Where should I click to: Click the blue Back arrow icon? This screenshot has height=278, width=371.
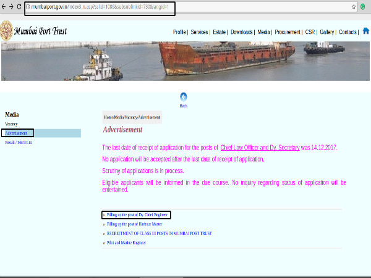184,97
